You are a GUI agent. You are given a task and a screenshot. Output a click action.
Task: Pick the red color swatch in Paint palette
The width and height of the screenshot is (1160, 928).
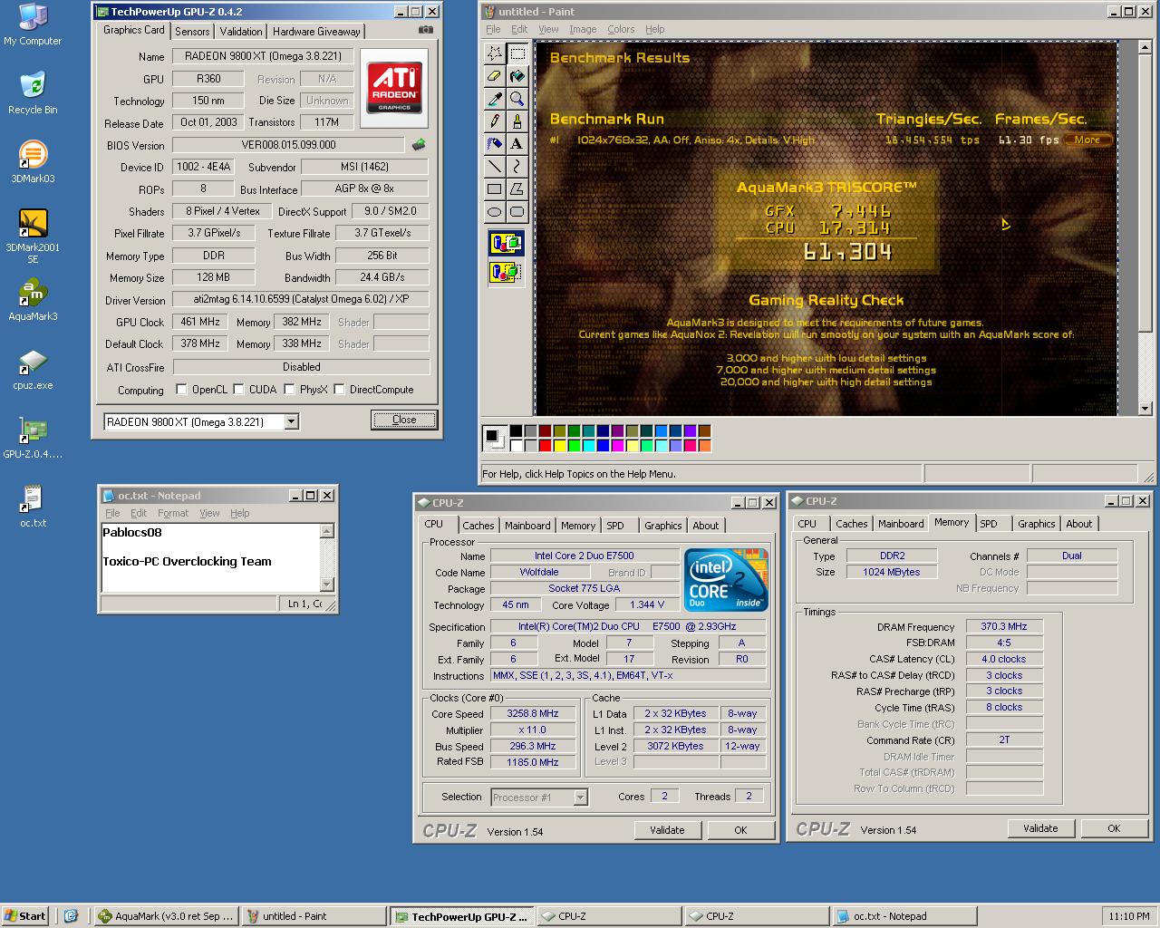pyautogui.click(x=546, y=445)
